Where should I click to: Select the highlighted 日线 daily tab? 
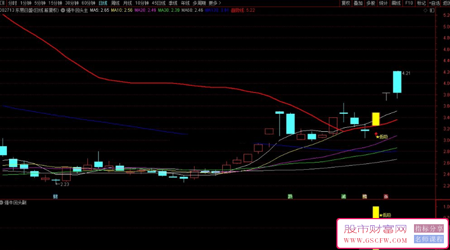click(x=103, y=3)
